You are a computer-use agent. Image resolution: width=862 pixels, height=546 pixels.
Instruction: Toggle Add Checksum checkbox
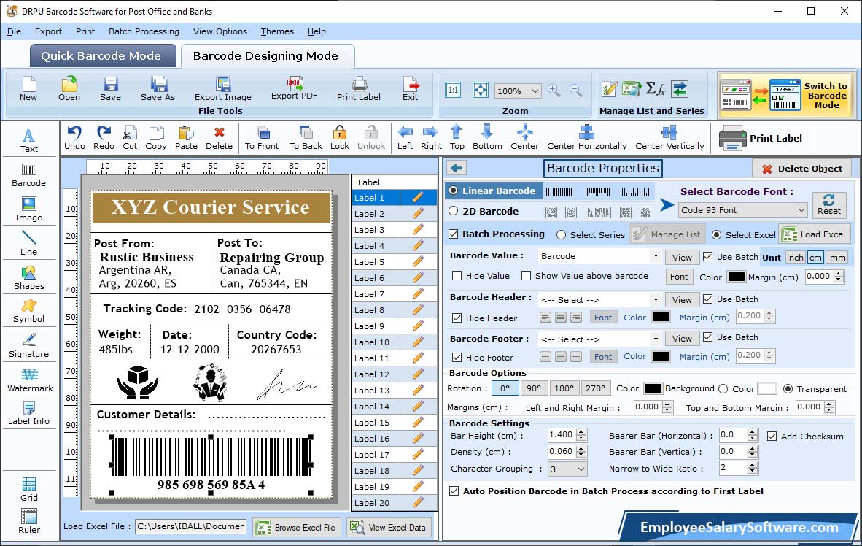point(772,436)
